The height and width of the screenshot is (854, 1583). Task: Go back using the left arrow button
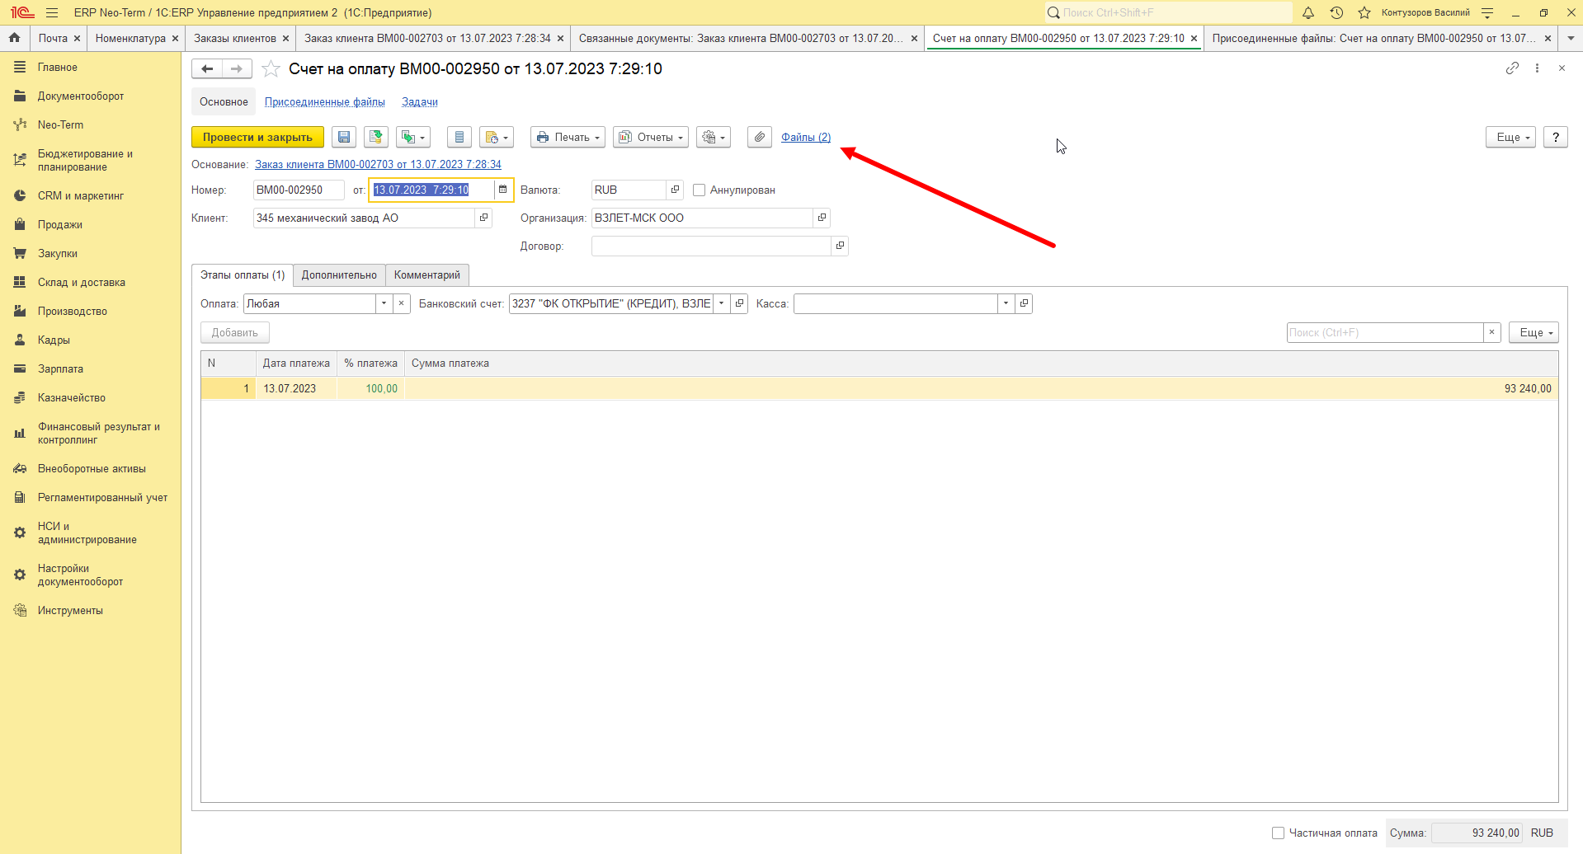click(x=207, y=68)
